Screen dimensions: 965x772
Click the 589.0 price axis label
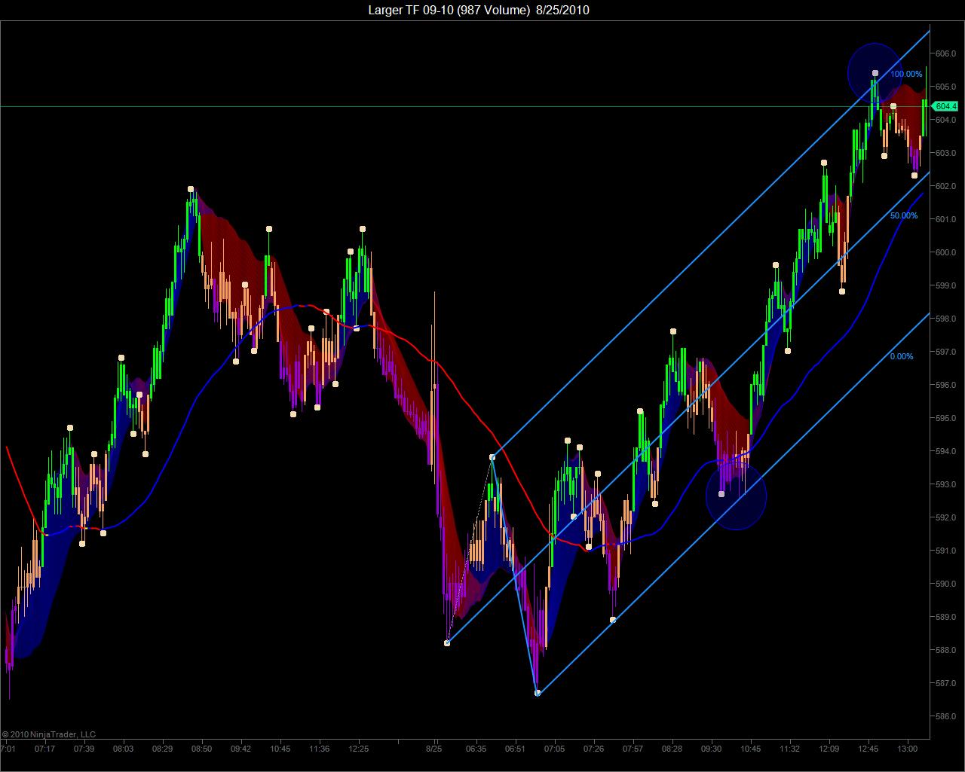tap(945, 617)
